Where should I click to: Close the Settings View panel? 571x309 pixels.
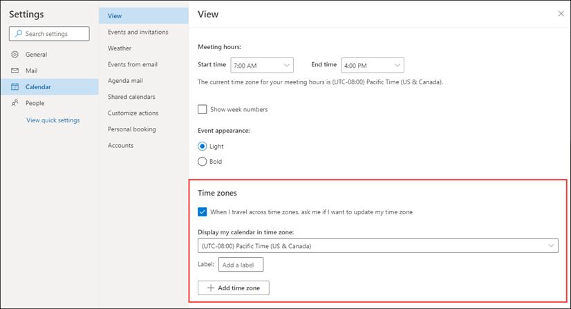coord(561,14)
